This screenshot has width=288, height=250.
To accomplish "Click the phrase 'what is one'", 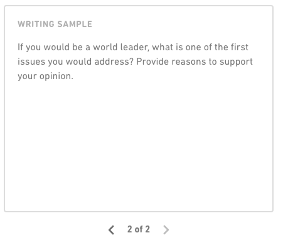I will pos(177,47).
